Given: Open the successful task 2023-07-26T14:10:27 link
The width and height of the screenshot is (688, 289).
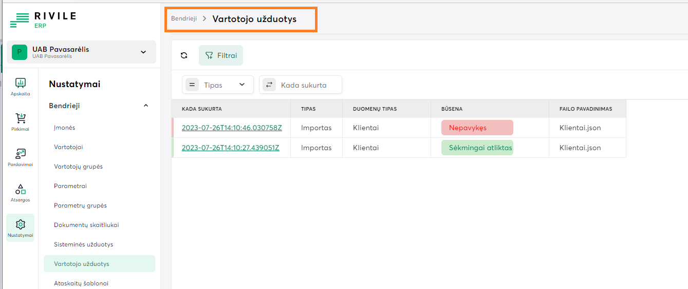Looking at the screenshot, I should [230, 148].
